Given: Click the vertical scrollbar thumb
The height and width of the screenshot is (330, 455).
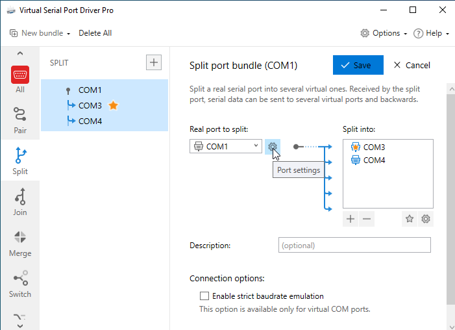Looking at the screenshot, I should (450, 199).
